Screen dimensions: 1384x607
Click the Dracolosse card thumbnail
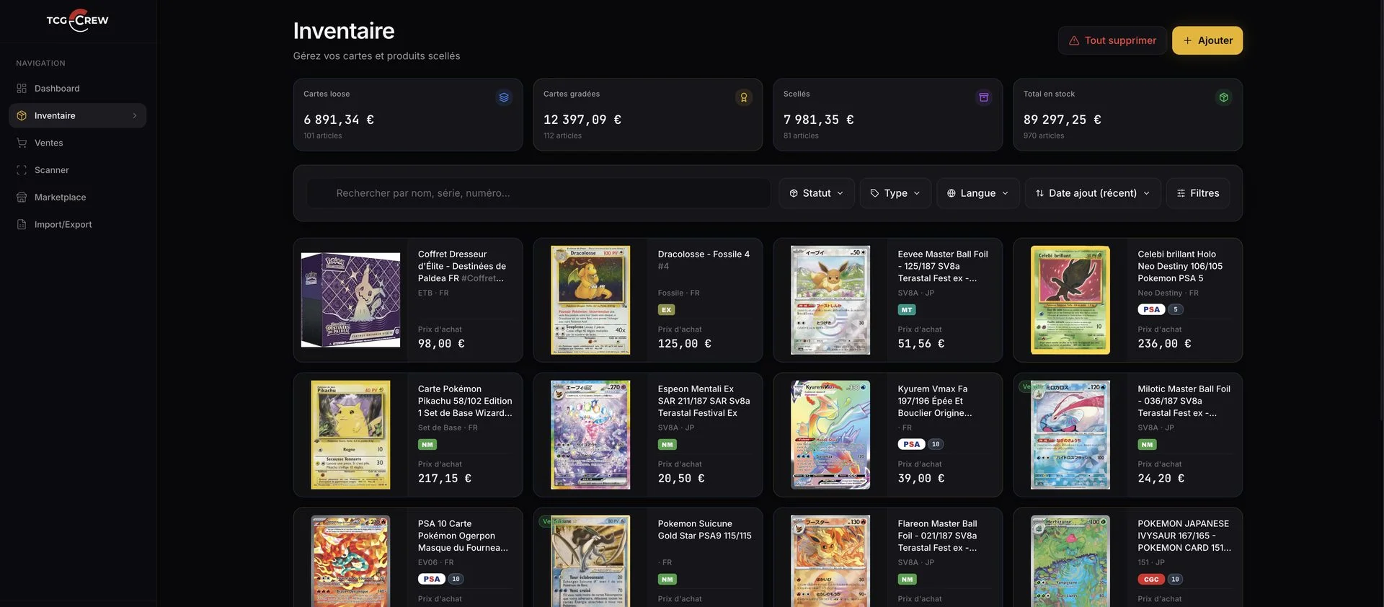(590, 300)
